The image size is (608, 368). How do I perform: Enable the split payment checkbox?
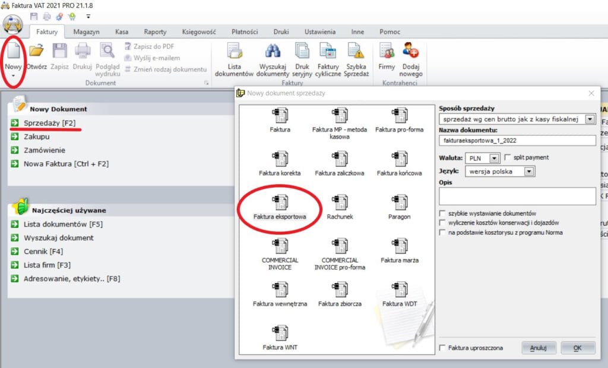(508, 158)
